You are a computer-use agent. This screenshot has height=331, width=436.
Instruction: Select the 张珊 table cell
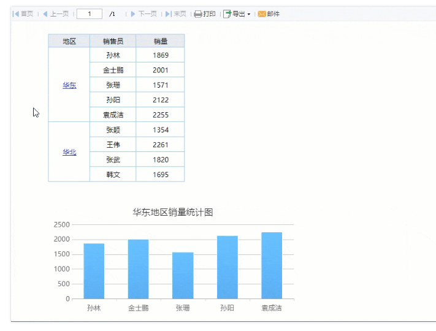coord(113,85)
